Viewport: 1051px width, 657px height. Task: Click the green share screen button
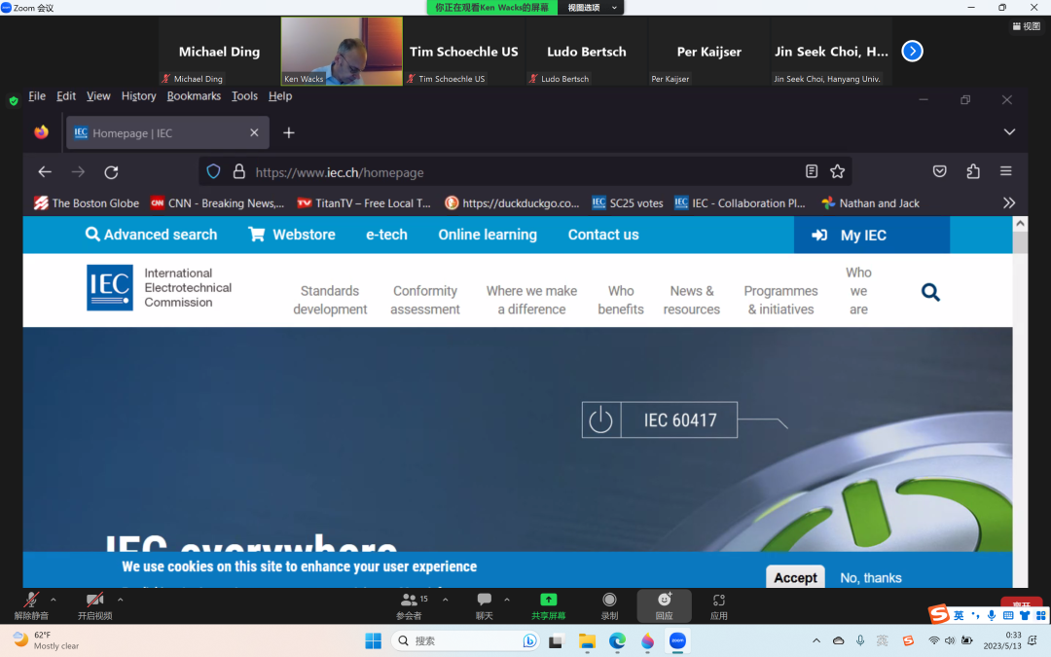[548, 605]
